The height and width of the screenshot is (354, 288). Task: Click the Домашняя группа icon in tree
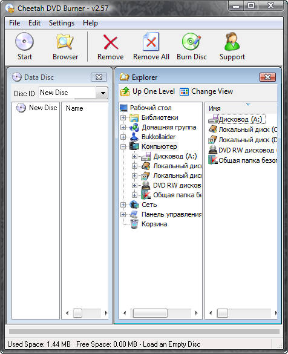[x=134, y=127]
